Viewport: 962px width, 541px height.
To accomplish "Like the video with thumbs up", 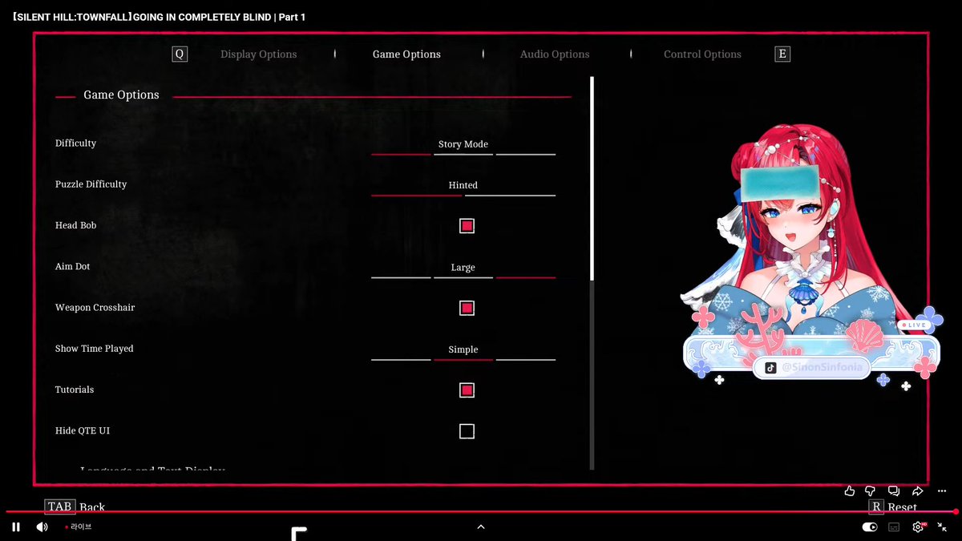I will click(850, 491).
